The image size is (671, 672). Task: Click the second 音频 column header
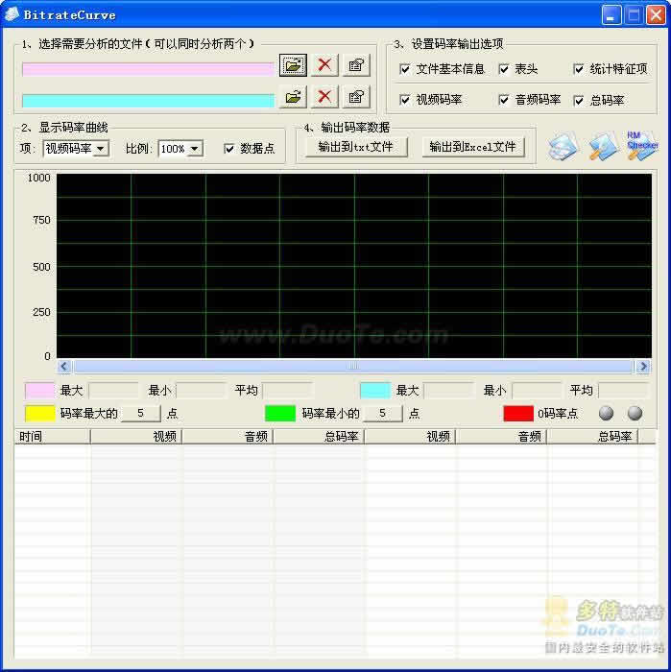(502, 436)
